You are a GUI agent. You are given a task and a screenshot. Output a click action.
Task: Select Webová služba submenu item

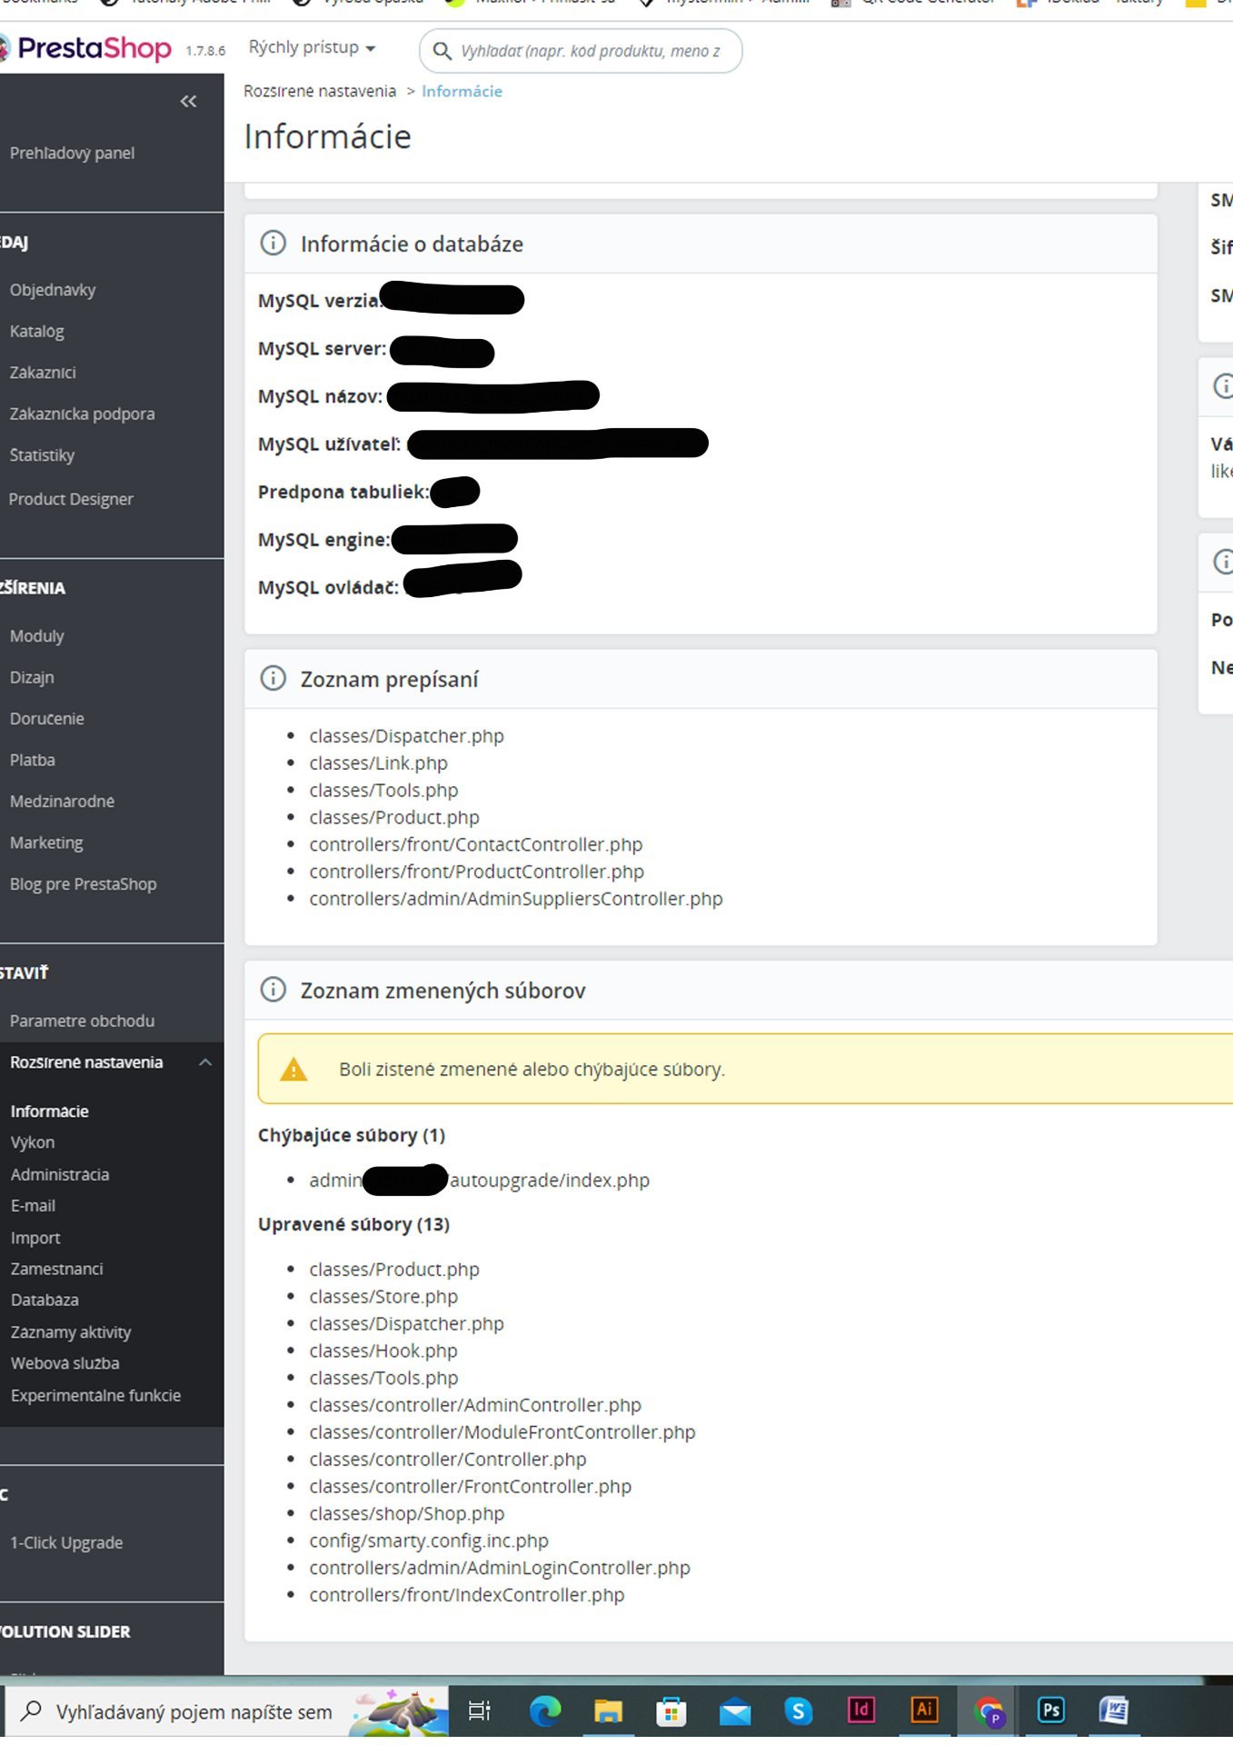[65, 1363]
